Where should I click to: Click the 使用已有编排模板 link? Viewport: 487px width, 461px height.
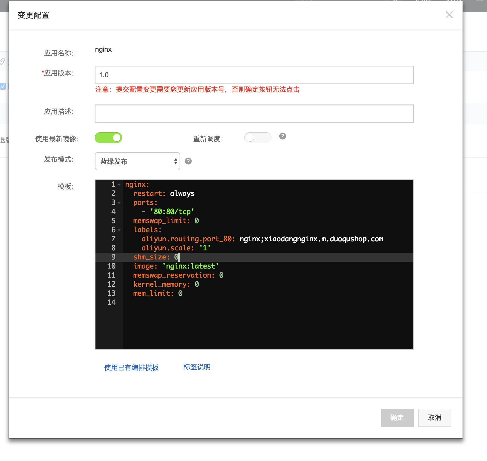click(131, 368)
